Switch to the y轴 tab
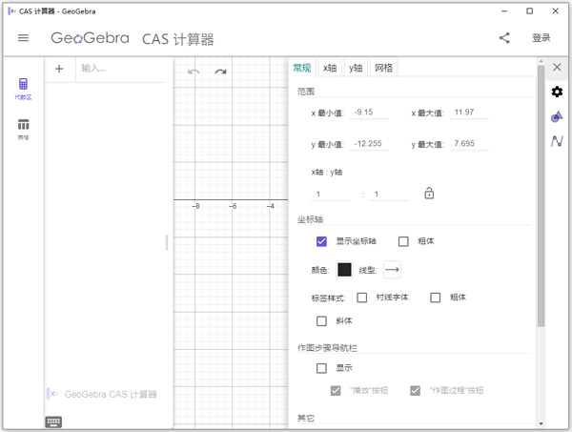Screen dimensions: 572x432 (x=356, y=68)
